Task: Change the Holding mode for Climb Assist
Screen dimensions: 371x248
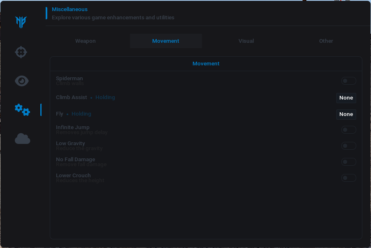Action: (105, 97)
